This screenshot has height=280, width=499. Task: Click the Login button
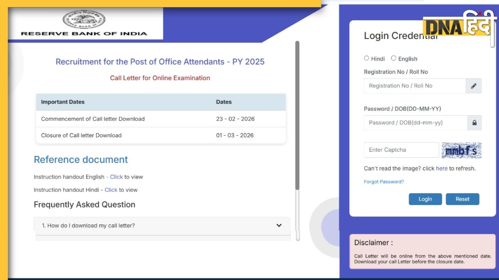(425, 199)
